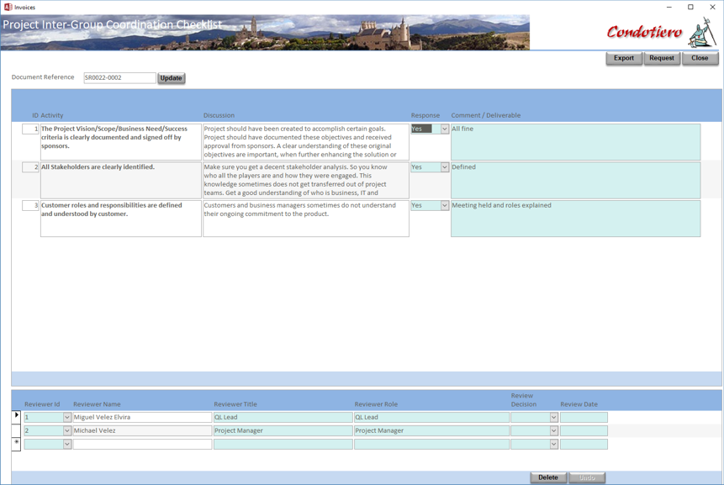The image size is (724, 485).
Task: Click the 'Project Vision/Scope/Business Need' activity text
Action: click(x=121, y=142)
